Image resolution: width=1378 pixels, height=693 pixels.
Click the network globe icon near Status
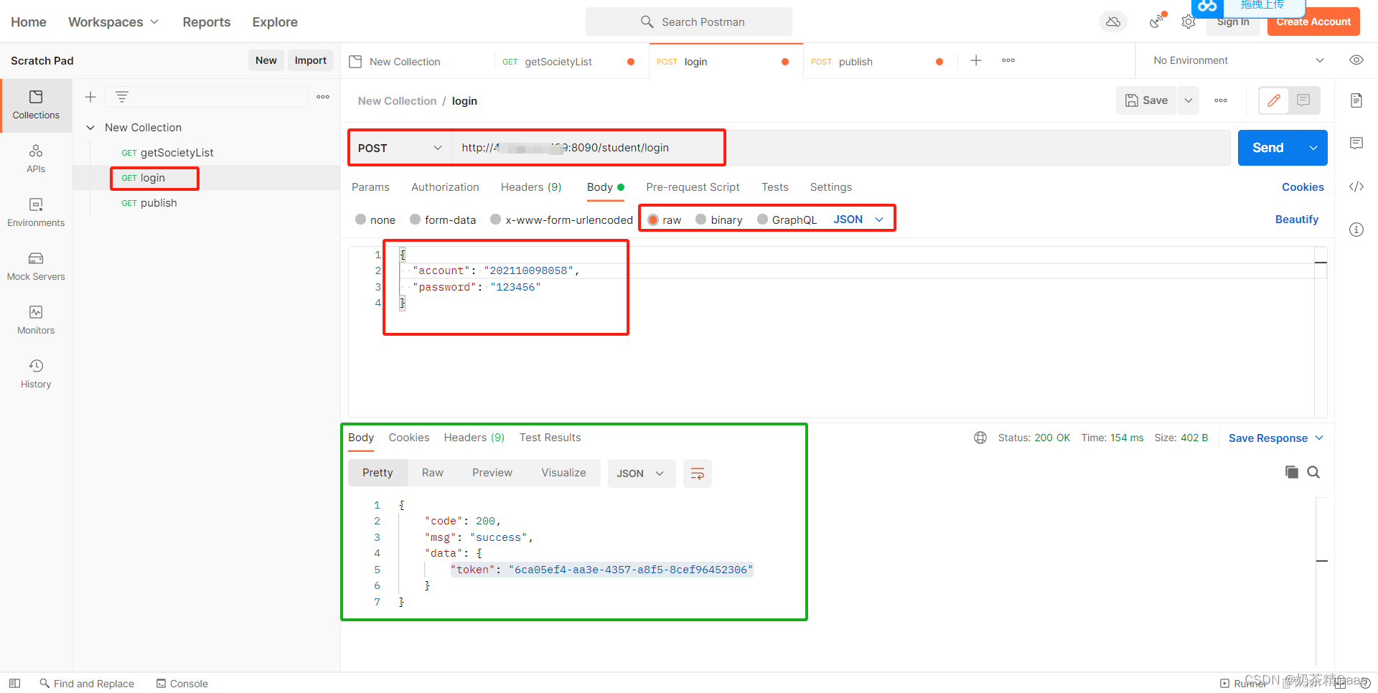coord(980,438)
